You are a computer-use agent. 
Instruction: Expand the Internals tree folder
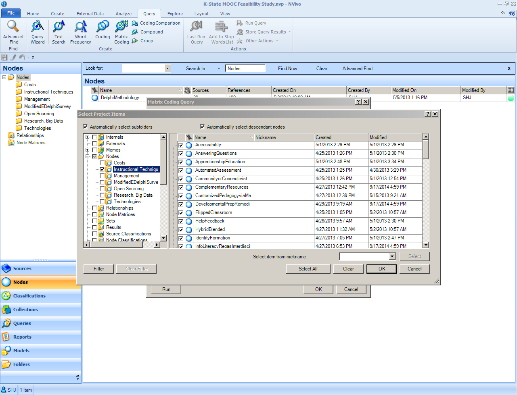[87, 137]
